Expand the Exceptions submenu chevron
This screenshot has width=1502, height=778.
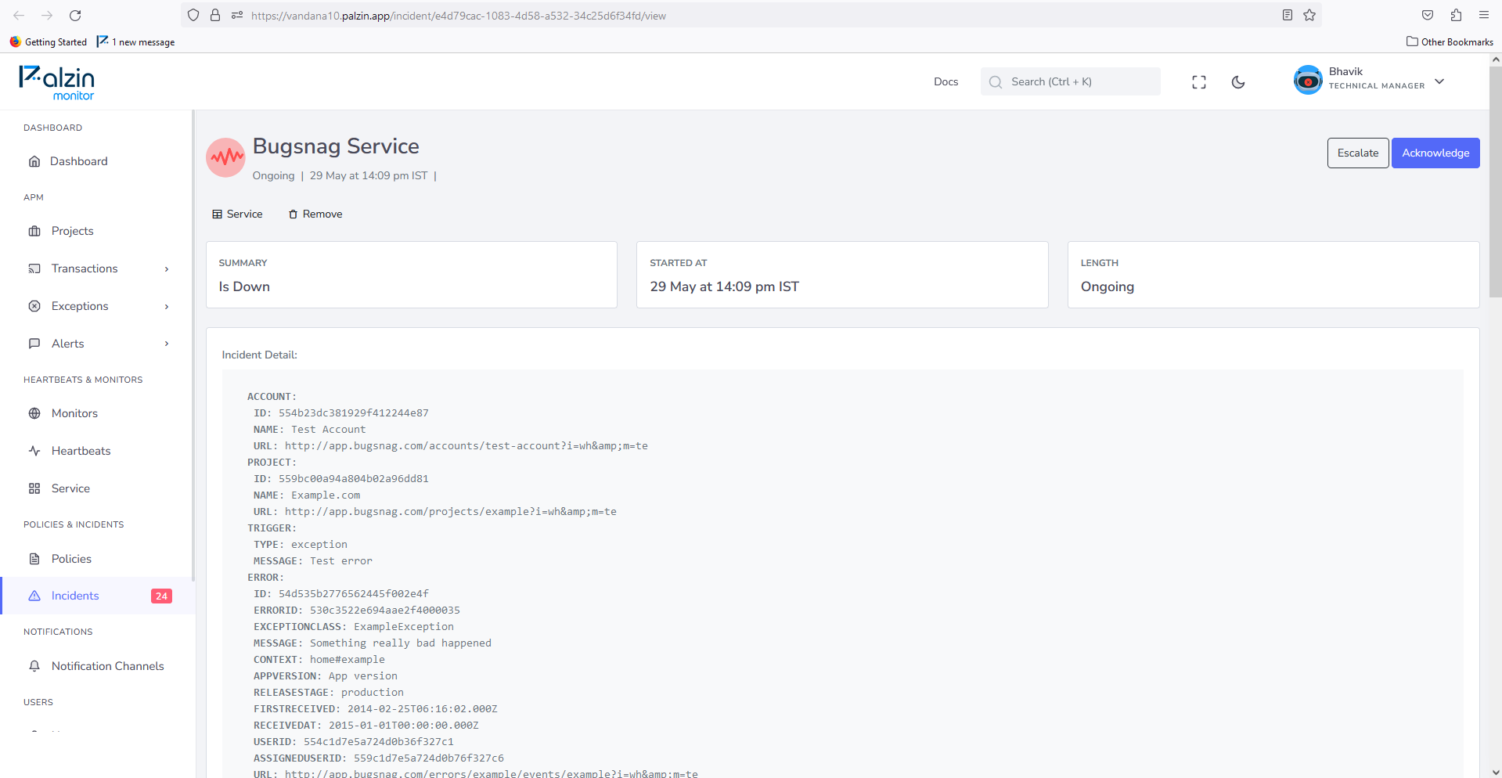point(167,307)
